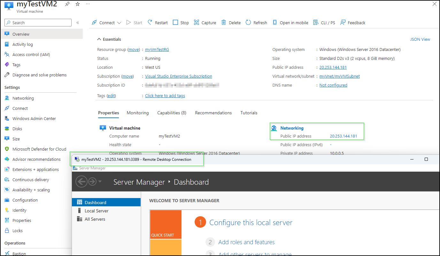Select Dashboard in Server Manager

[106, 203]
